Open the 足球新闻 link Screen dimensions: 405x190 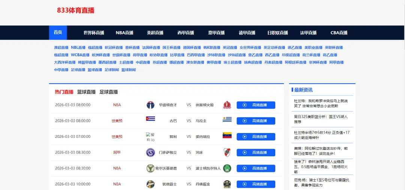[112, 70]
